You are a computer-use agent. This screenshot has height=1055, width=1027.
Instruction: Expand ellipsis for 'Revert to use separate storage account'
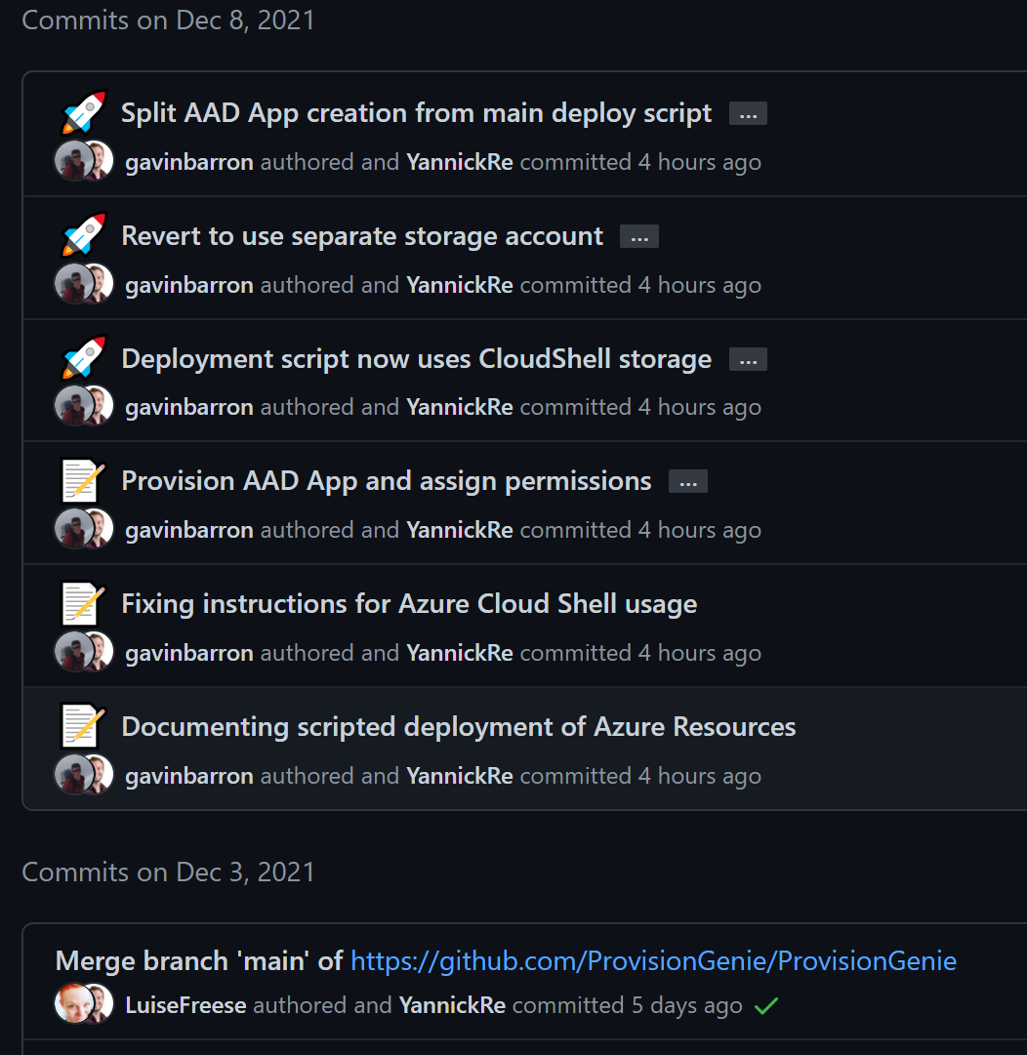pos(639,237)
